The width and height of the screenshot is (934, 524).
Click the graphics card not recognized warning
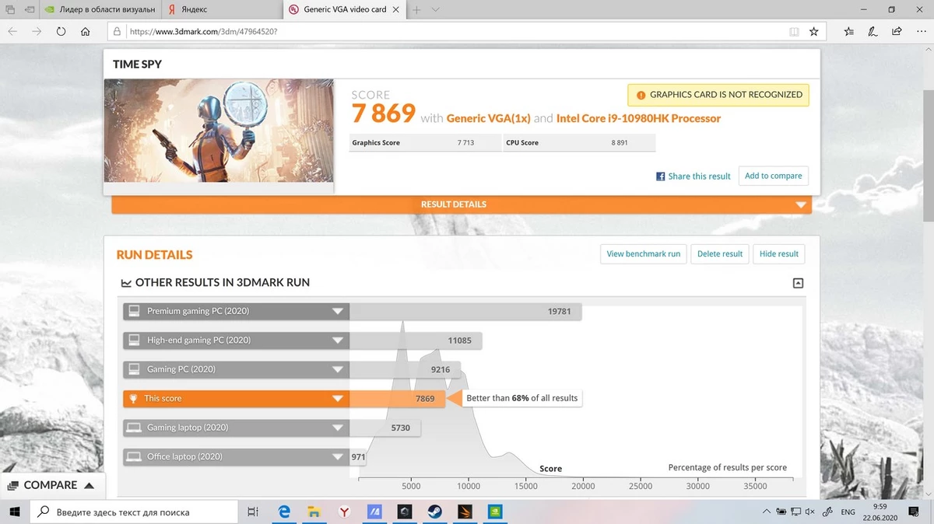tap(718, 95)
